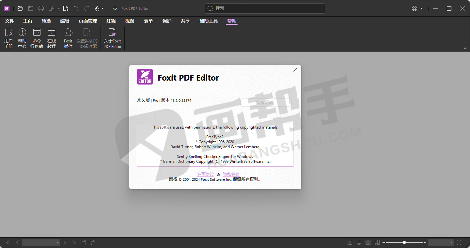Switch to the 保护 tab
Screen dimensions: 470x248
click(x=167, y=21)
